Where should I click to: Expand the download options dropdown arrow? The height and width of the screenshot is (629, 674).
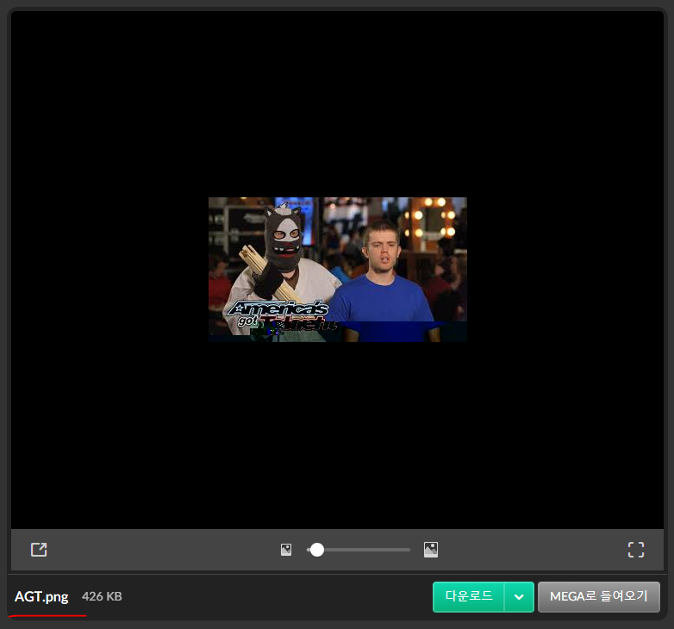click(x=519, y=597)
